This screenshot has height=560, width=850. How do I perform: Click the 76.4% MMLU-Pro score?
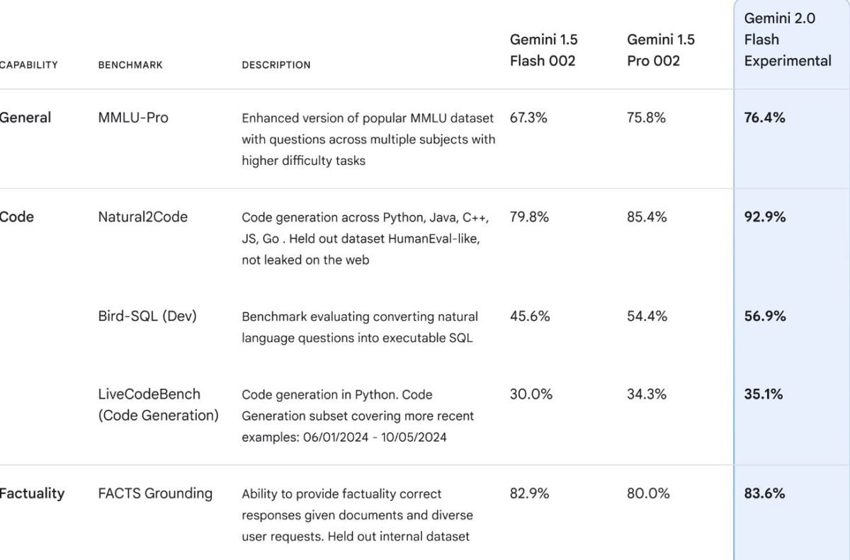[764, 118]
